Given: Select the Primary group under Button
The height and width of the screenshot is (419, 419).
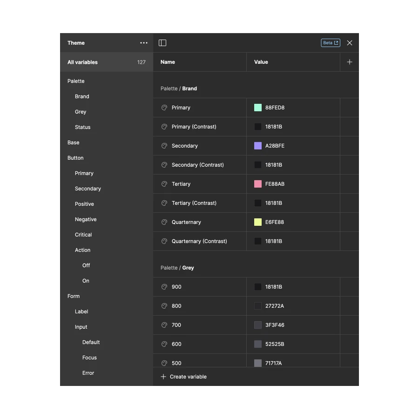Looking at the screenshot, I should click(x=84, y=173).
